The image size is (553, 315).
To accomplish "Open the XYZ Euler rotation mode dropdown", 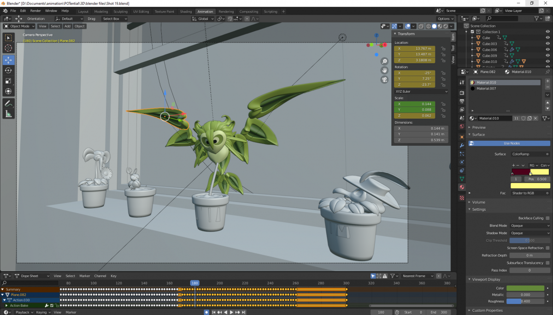I will point(421,91).
